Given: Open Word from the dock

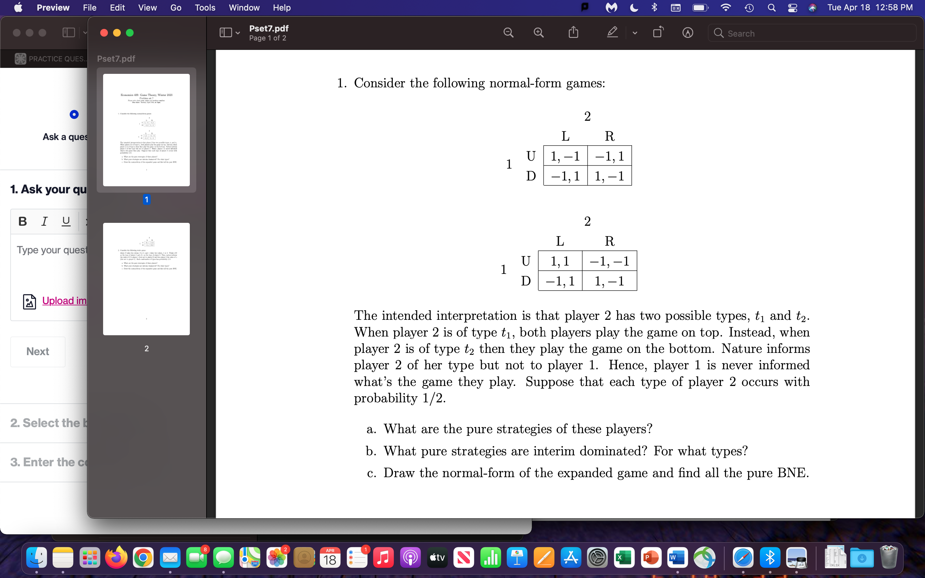Looking at the screenshot, I should 677,558.
